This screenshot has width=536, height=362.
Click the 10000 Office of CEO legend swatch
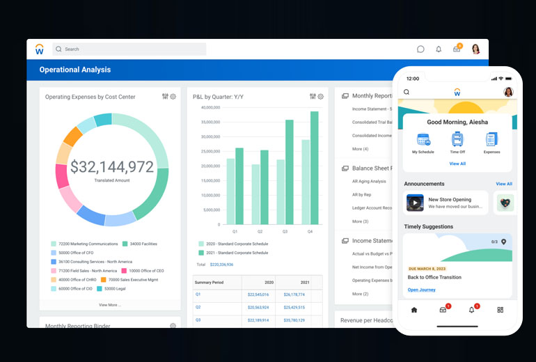click(x=124, y=271)
